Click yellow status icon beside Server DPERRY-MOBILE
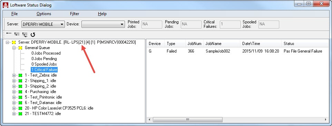Image resolution: width=332 pixels, height=126 pixels. (x=14, y=42)
